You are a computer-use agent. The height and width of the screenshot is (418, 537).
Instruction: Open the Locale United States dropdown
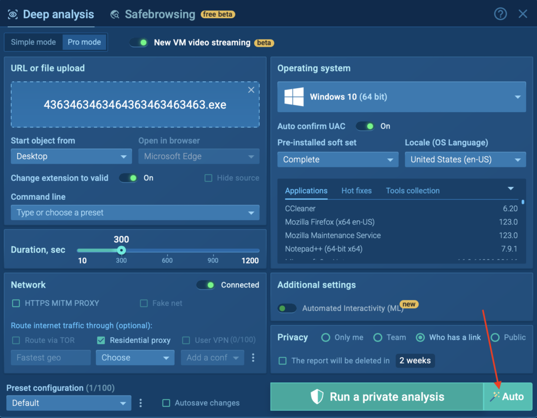pos(465,159)
